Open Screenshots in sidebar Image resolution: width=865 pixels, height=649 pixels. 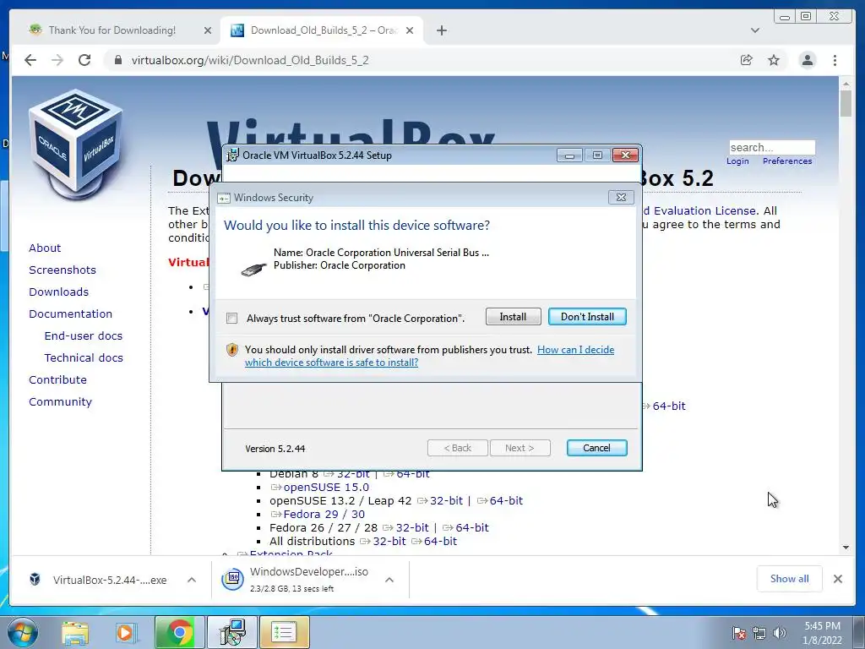63,270
